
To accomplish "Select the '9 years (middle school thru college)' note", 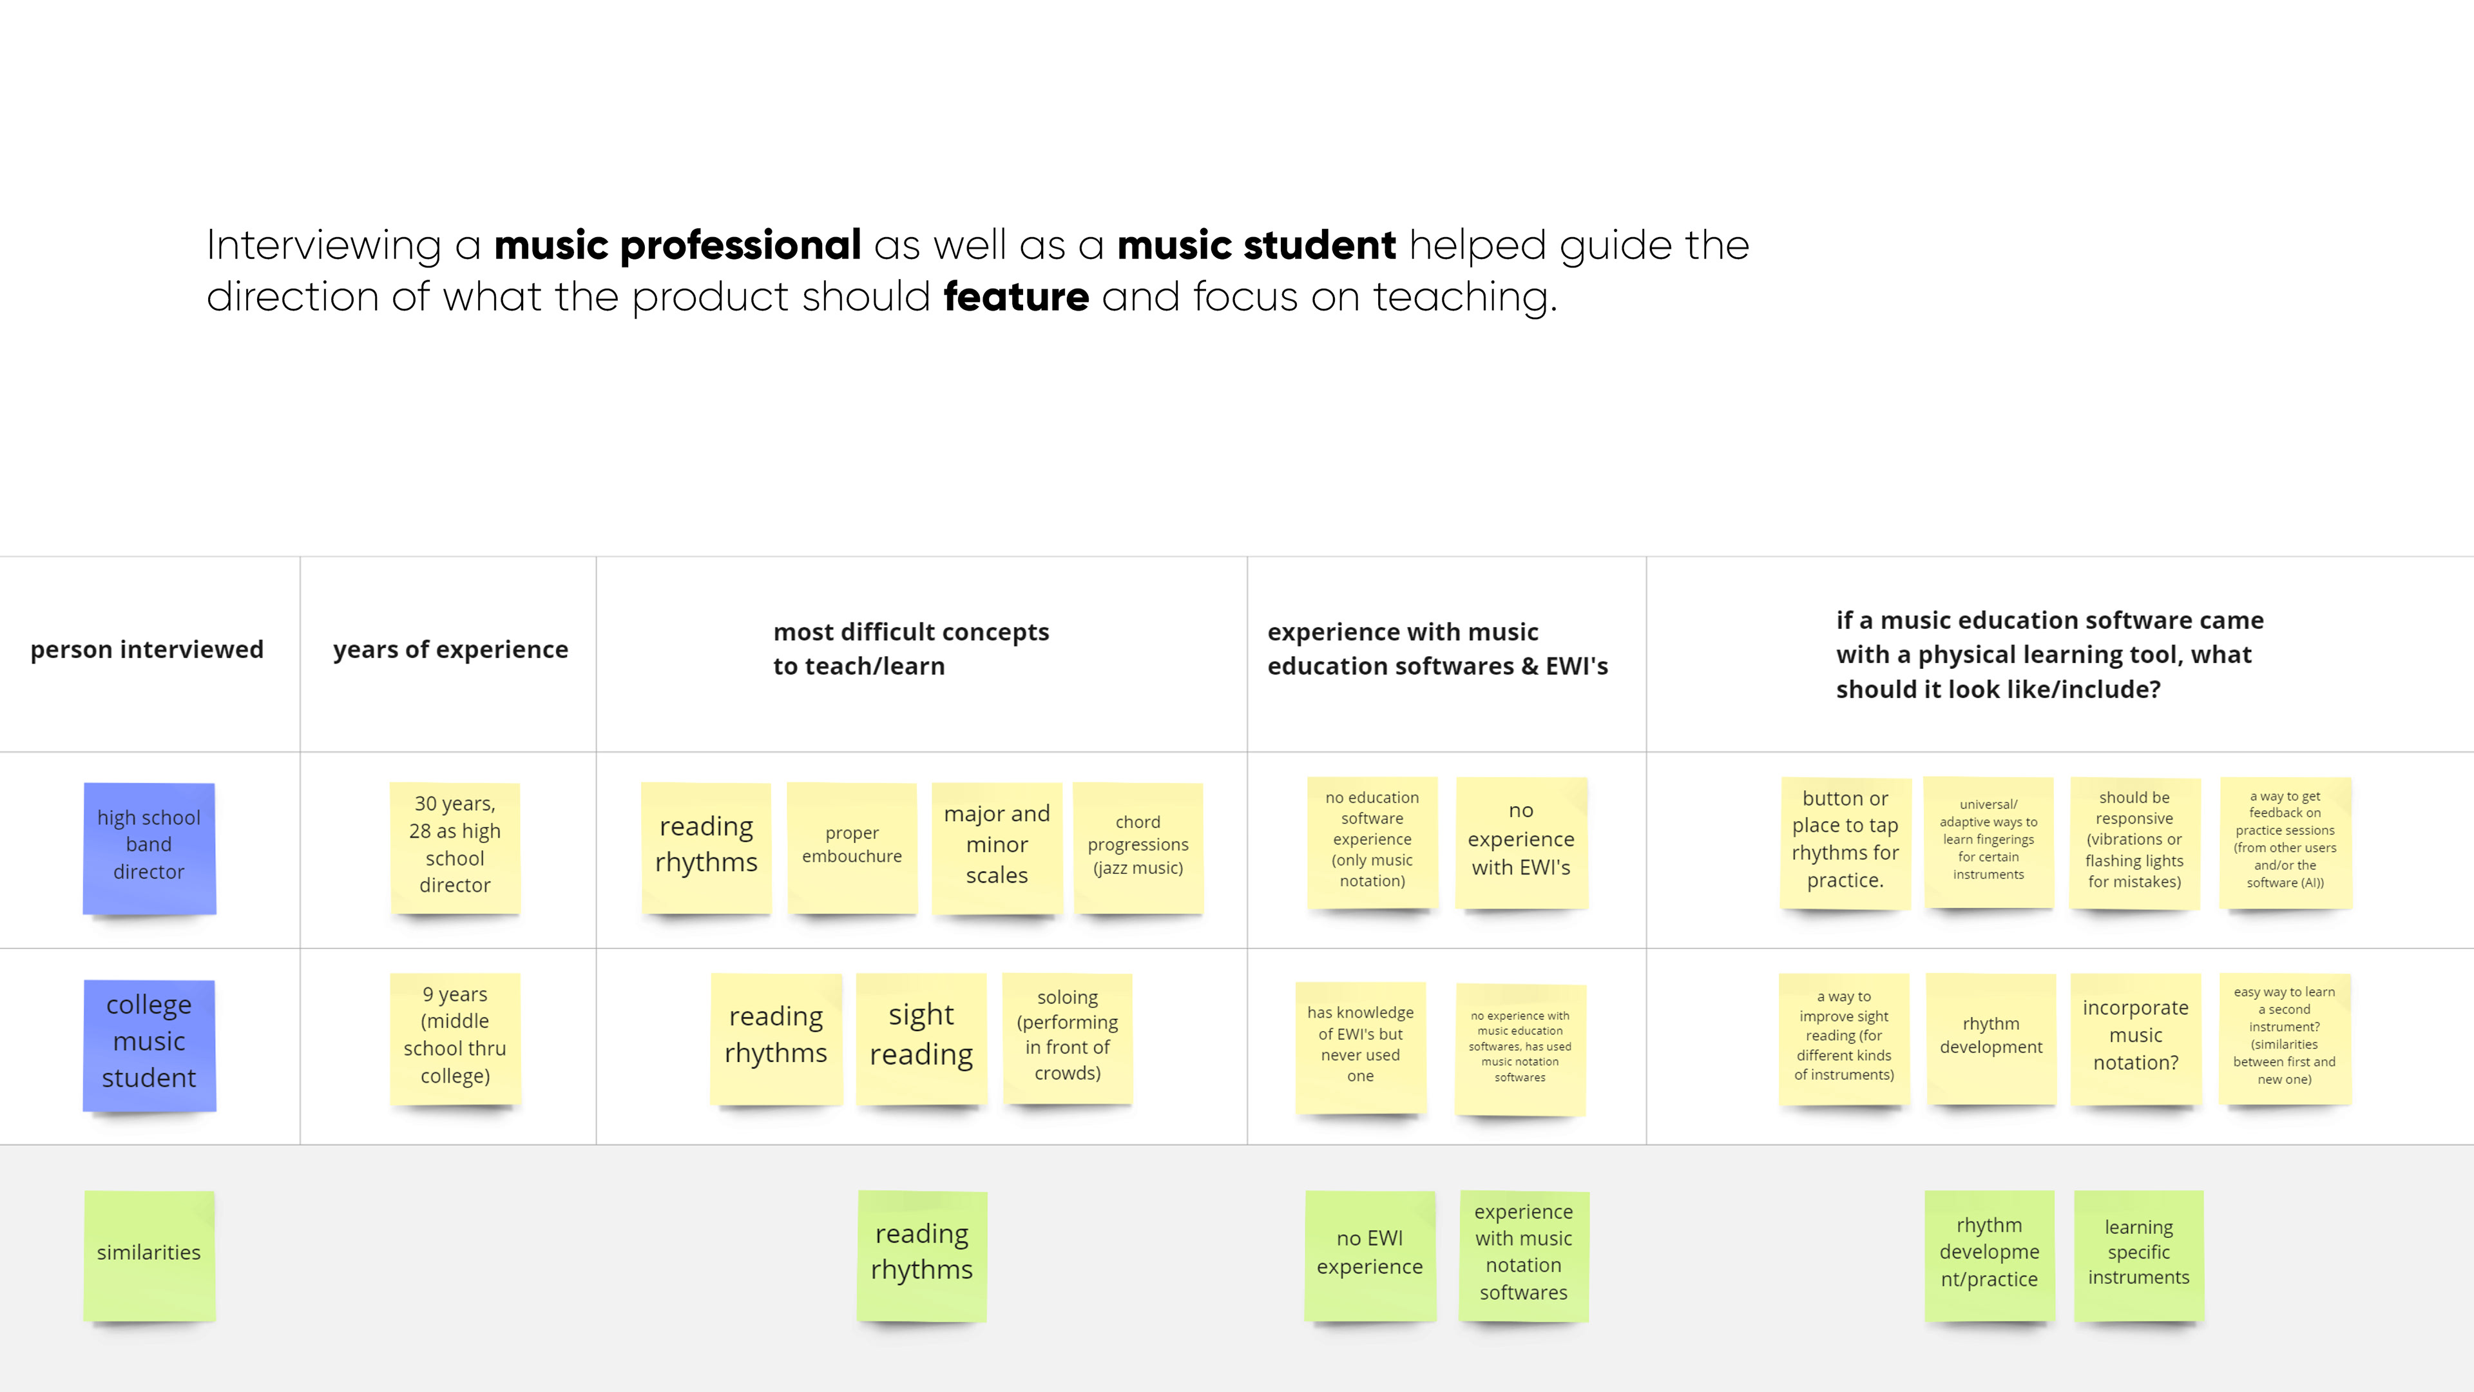I will point(454,1038).
